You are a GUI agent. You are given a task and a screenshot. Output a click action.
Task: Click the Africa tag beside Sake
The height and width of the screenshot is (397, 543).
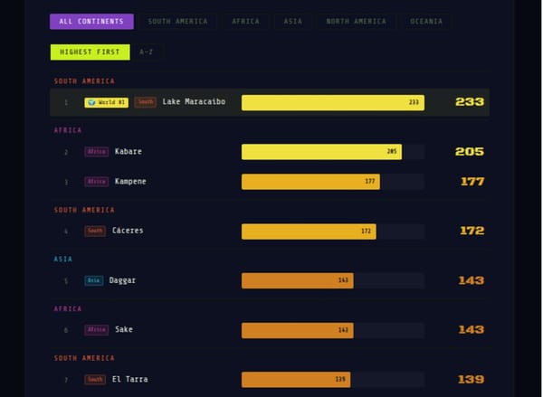[x=96, y=329]
